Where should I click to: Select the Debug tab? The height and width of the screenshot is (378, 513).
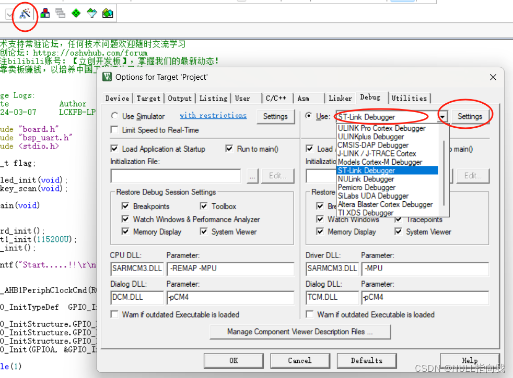(x=370, y=97)
